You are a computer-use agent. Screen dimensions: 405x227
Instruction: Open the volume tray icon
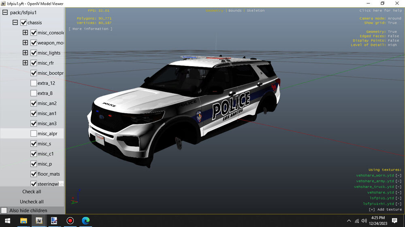point(364,221)
